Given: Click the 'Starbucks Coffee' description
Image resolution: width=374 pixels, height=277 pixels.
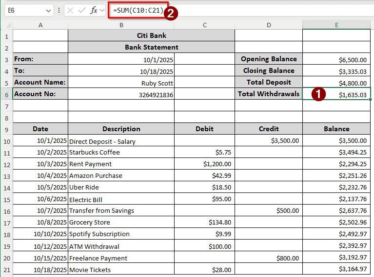Looking at the screenshot, I should click(121, 152).
